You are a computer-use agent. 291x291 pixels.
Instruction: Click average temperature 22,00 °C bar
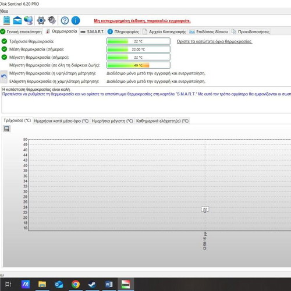point(139,49)
